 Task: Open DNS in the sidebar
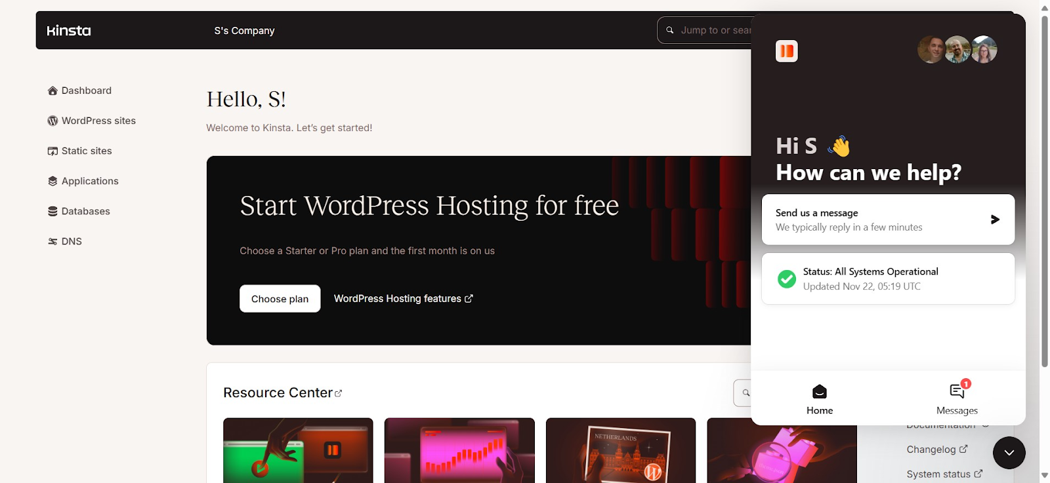pos(65,241)
